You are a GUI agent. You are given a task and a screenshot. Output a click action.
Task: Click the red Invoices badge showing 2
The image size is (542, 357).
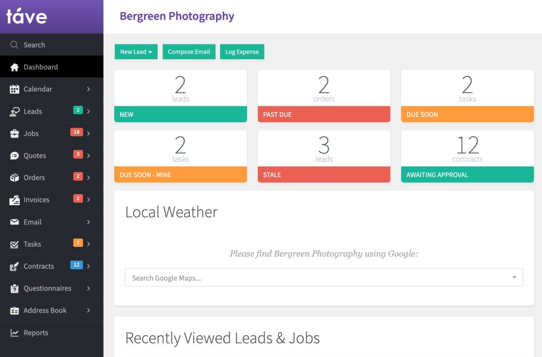(78, 198)
